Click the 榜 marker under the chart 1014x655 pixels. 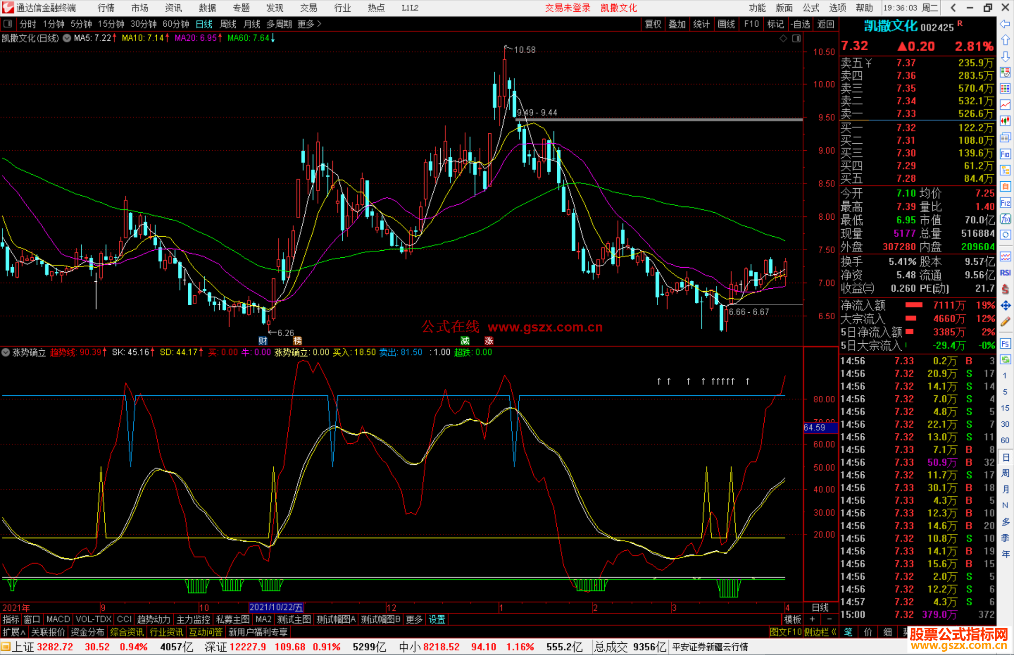click(298, 341)
